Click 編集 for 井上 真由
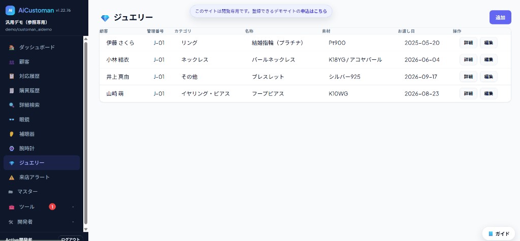The image size is (520, 241). pyautogui.click(x=489, y=77)
